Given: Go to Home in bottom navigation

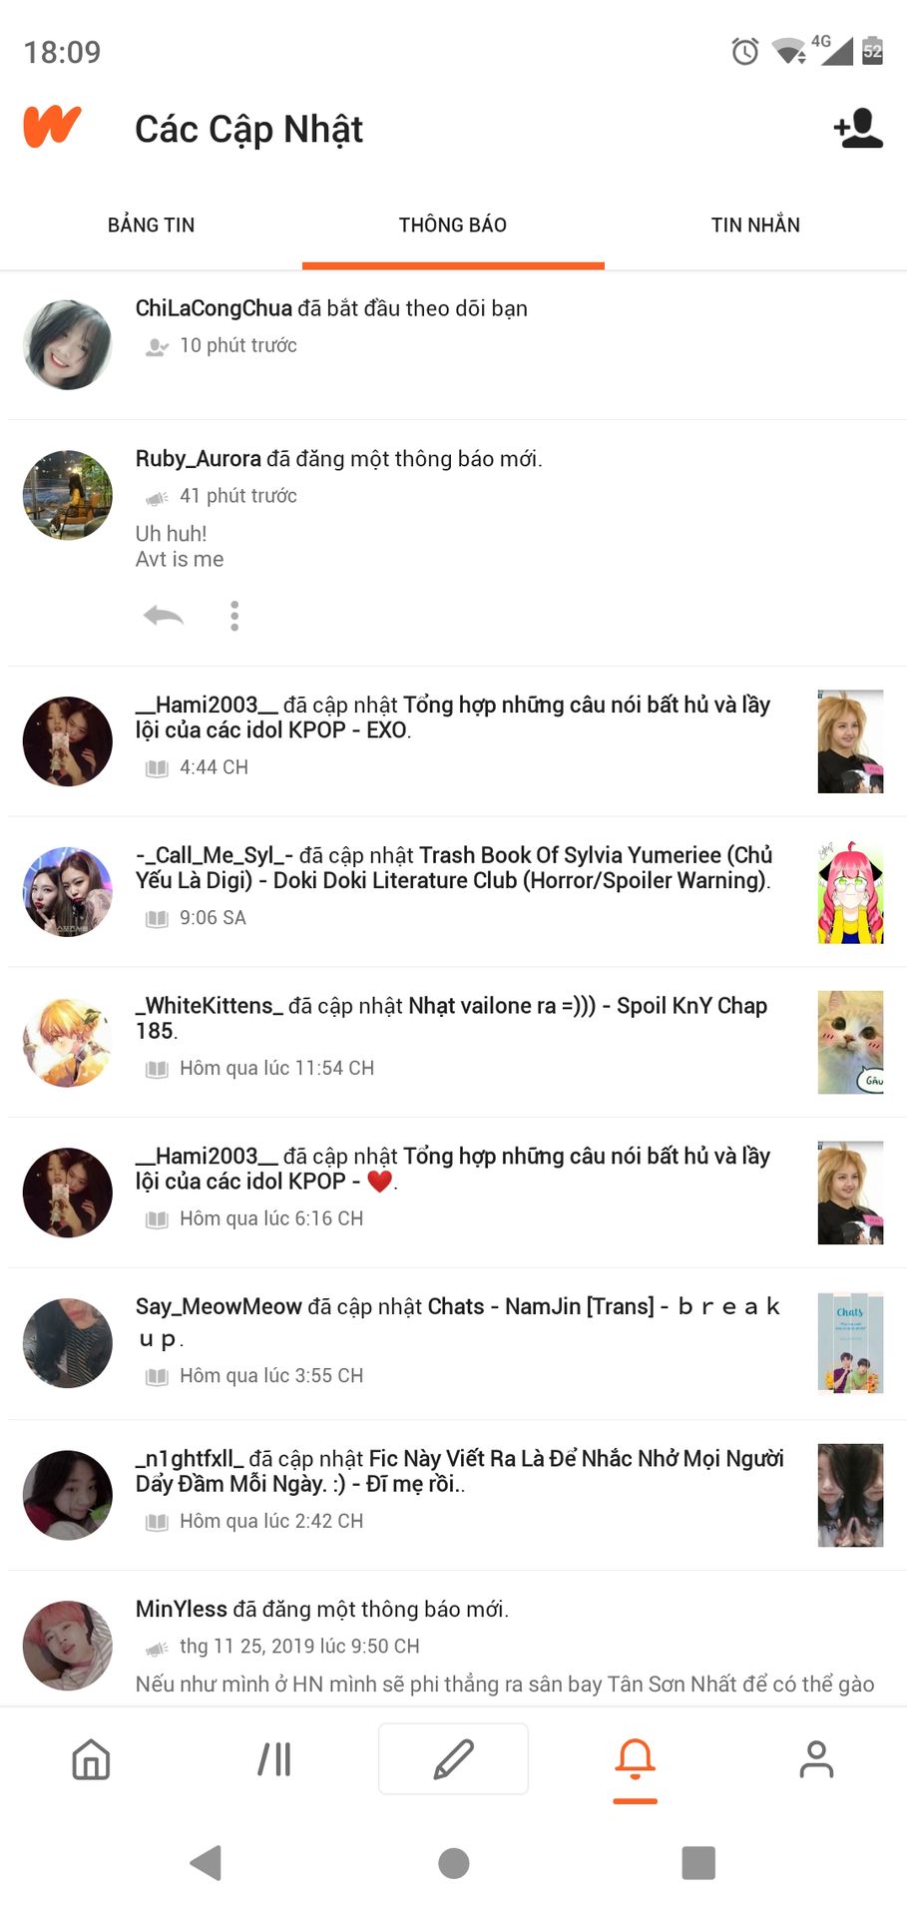Looking at the screenshot, I should (x=91, y=1759).
